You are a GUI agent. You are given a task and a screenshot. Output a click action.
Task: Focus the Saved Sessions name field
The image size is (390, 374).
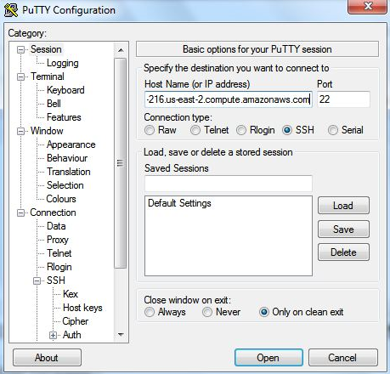tap(229, 184)
